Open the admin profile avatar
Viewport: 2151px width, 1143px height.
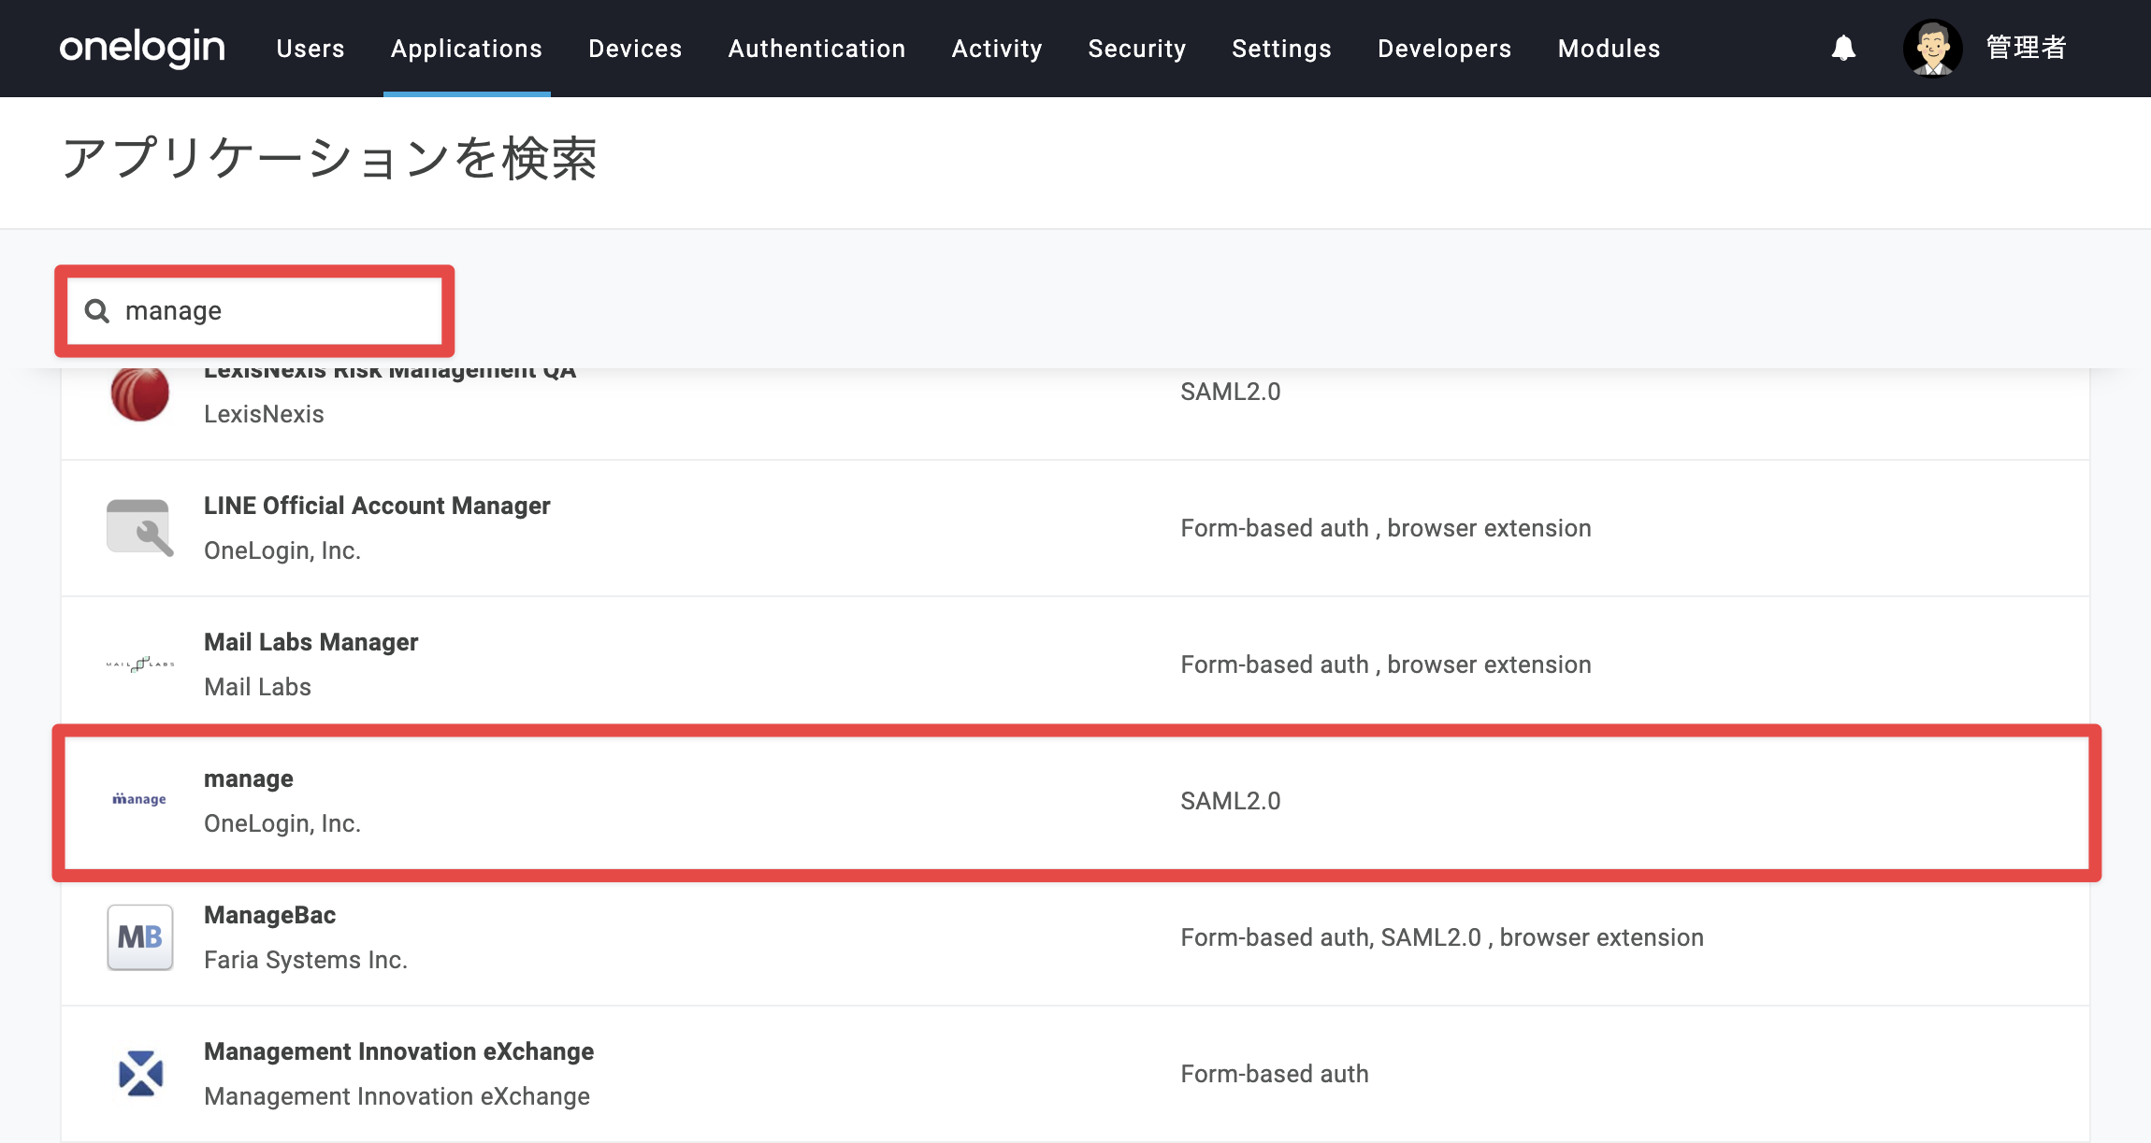click(x=1932, y=48)
